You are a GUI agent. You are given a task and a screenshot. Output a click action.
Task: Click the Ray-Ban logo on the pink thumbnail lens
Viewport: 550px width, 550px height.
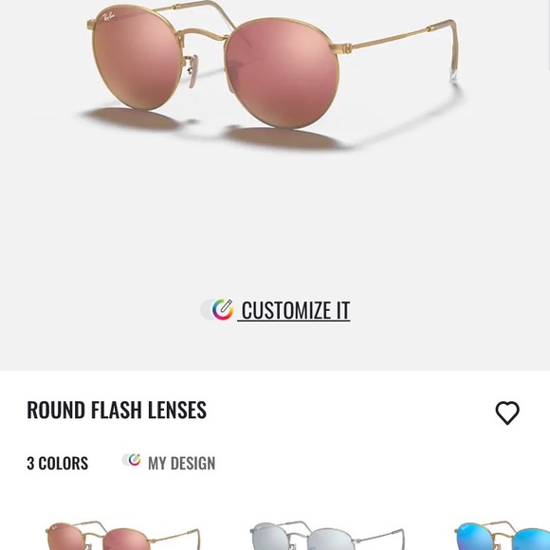tap(54, 527)
